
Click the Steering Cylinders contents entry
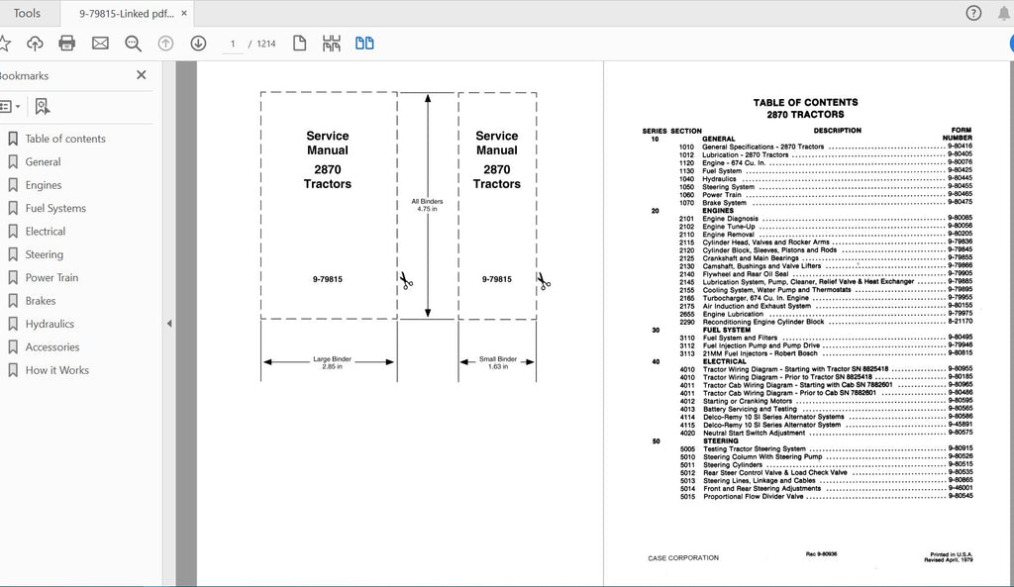pyautogui.click(x=733, y=465)
